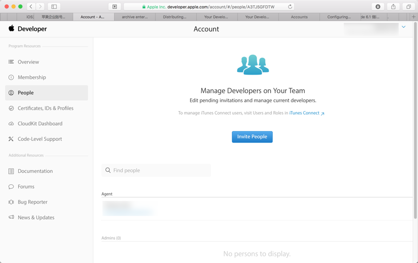
Task: Click the Manage Developers on Your Team heading
Action: (253, 90)
